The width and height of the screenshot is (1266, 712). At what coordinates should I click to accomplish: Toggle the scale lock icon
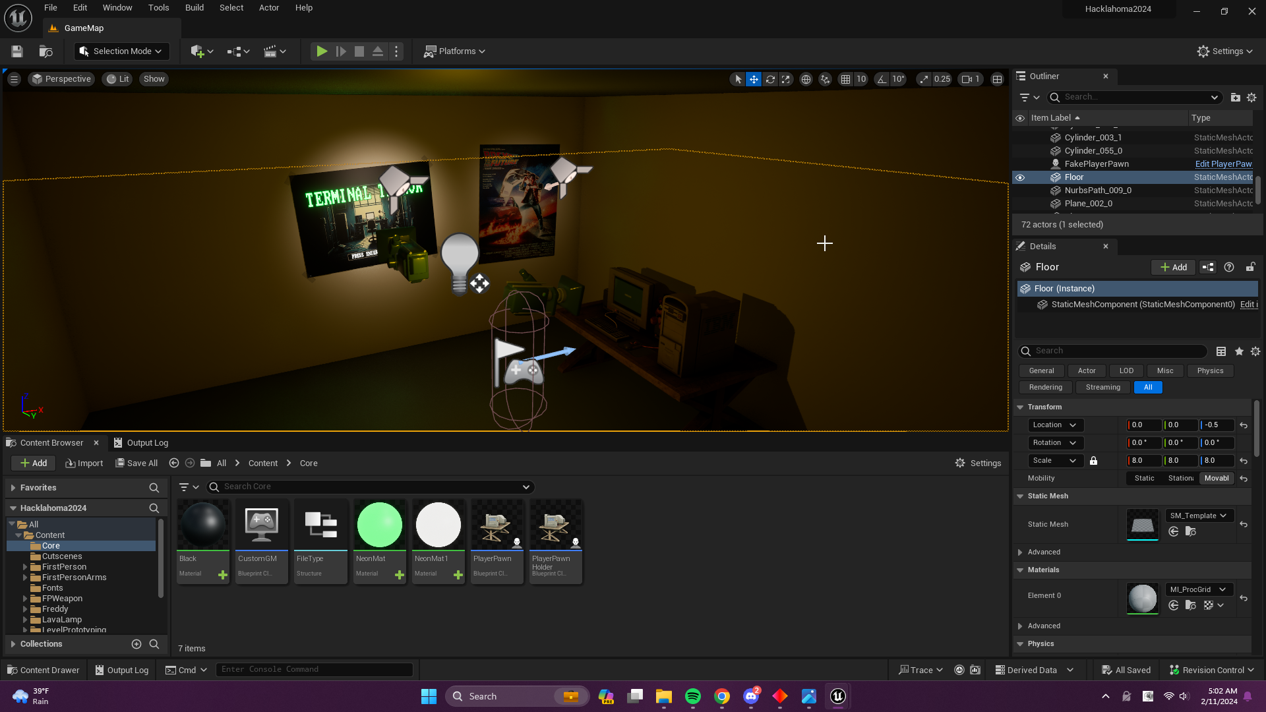click(1093, 461)
